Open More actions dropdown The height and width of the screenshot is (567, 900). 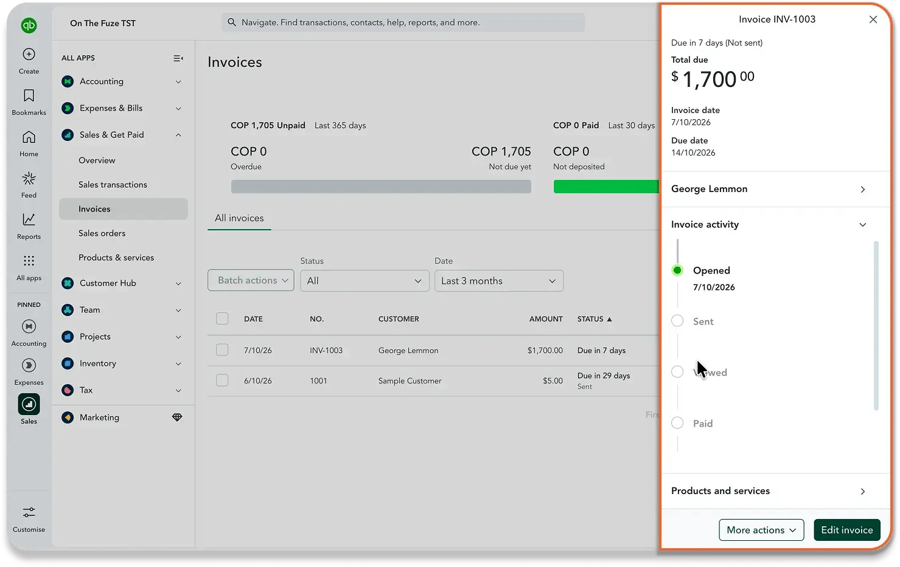click(x=761, y=530)
